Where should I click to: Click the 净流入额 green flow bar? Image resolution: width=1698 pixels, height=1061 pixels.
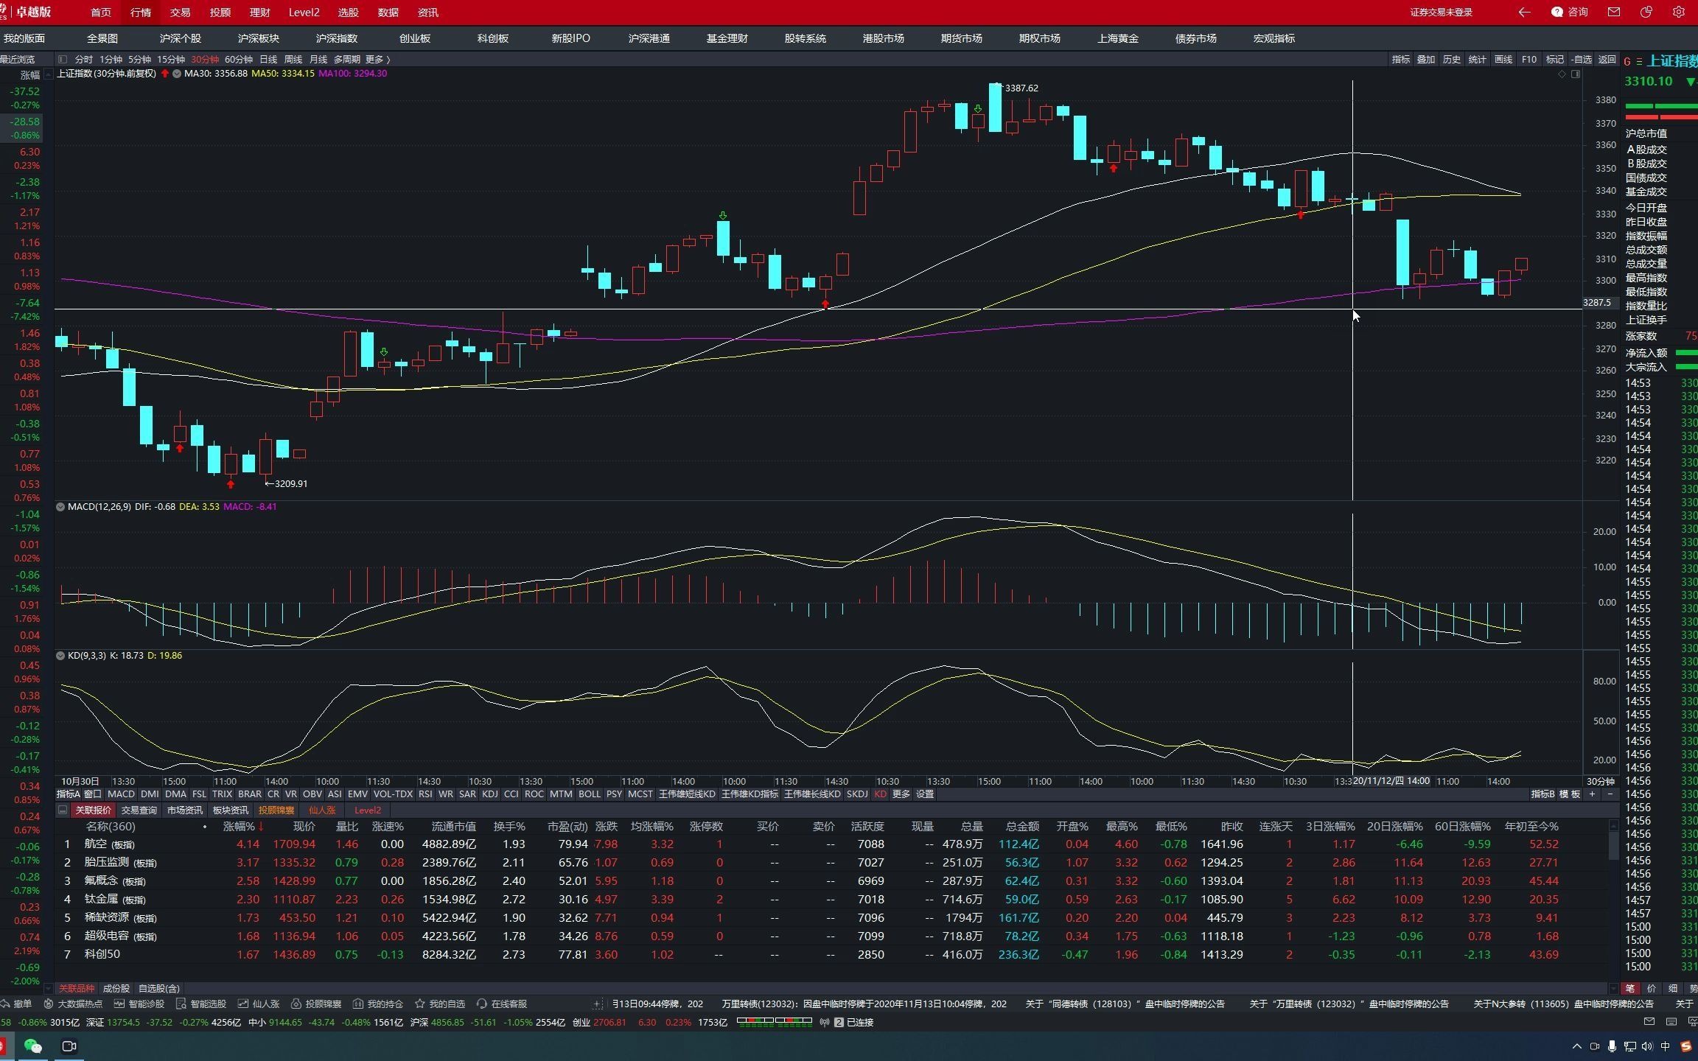tap(1686, 353)
